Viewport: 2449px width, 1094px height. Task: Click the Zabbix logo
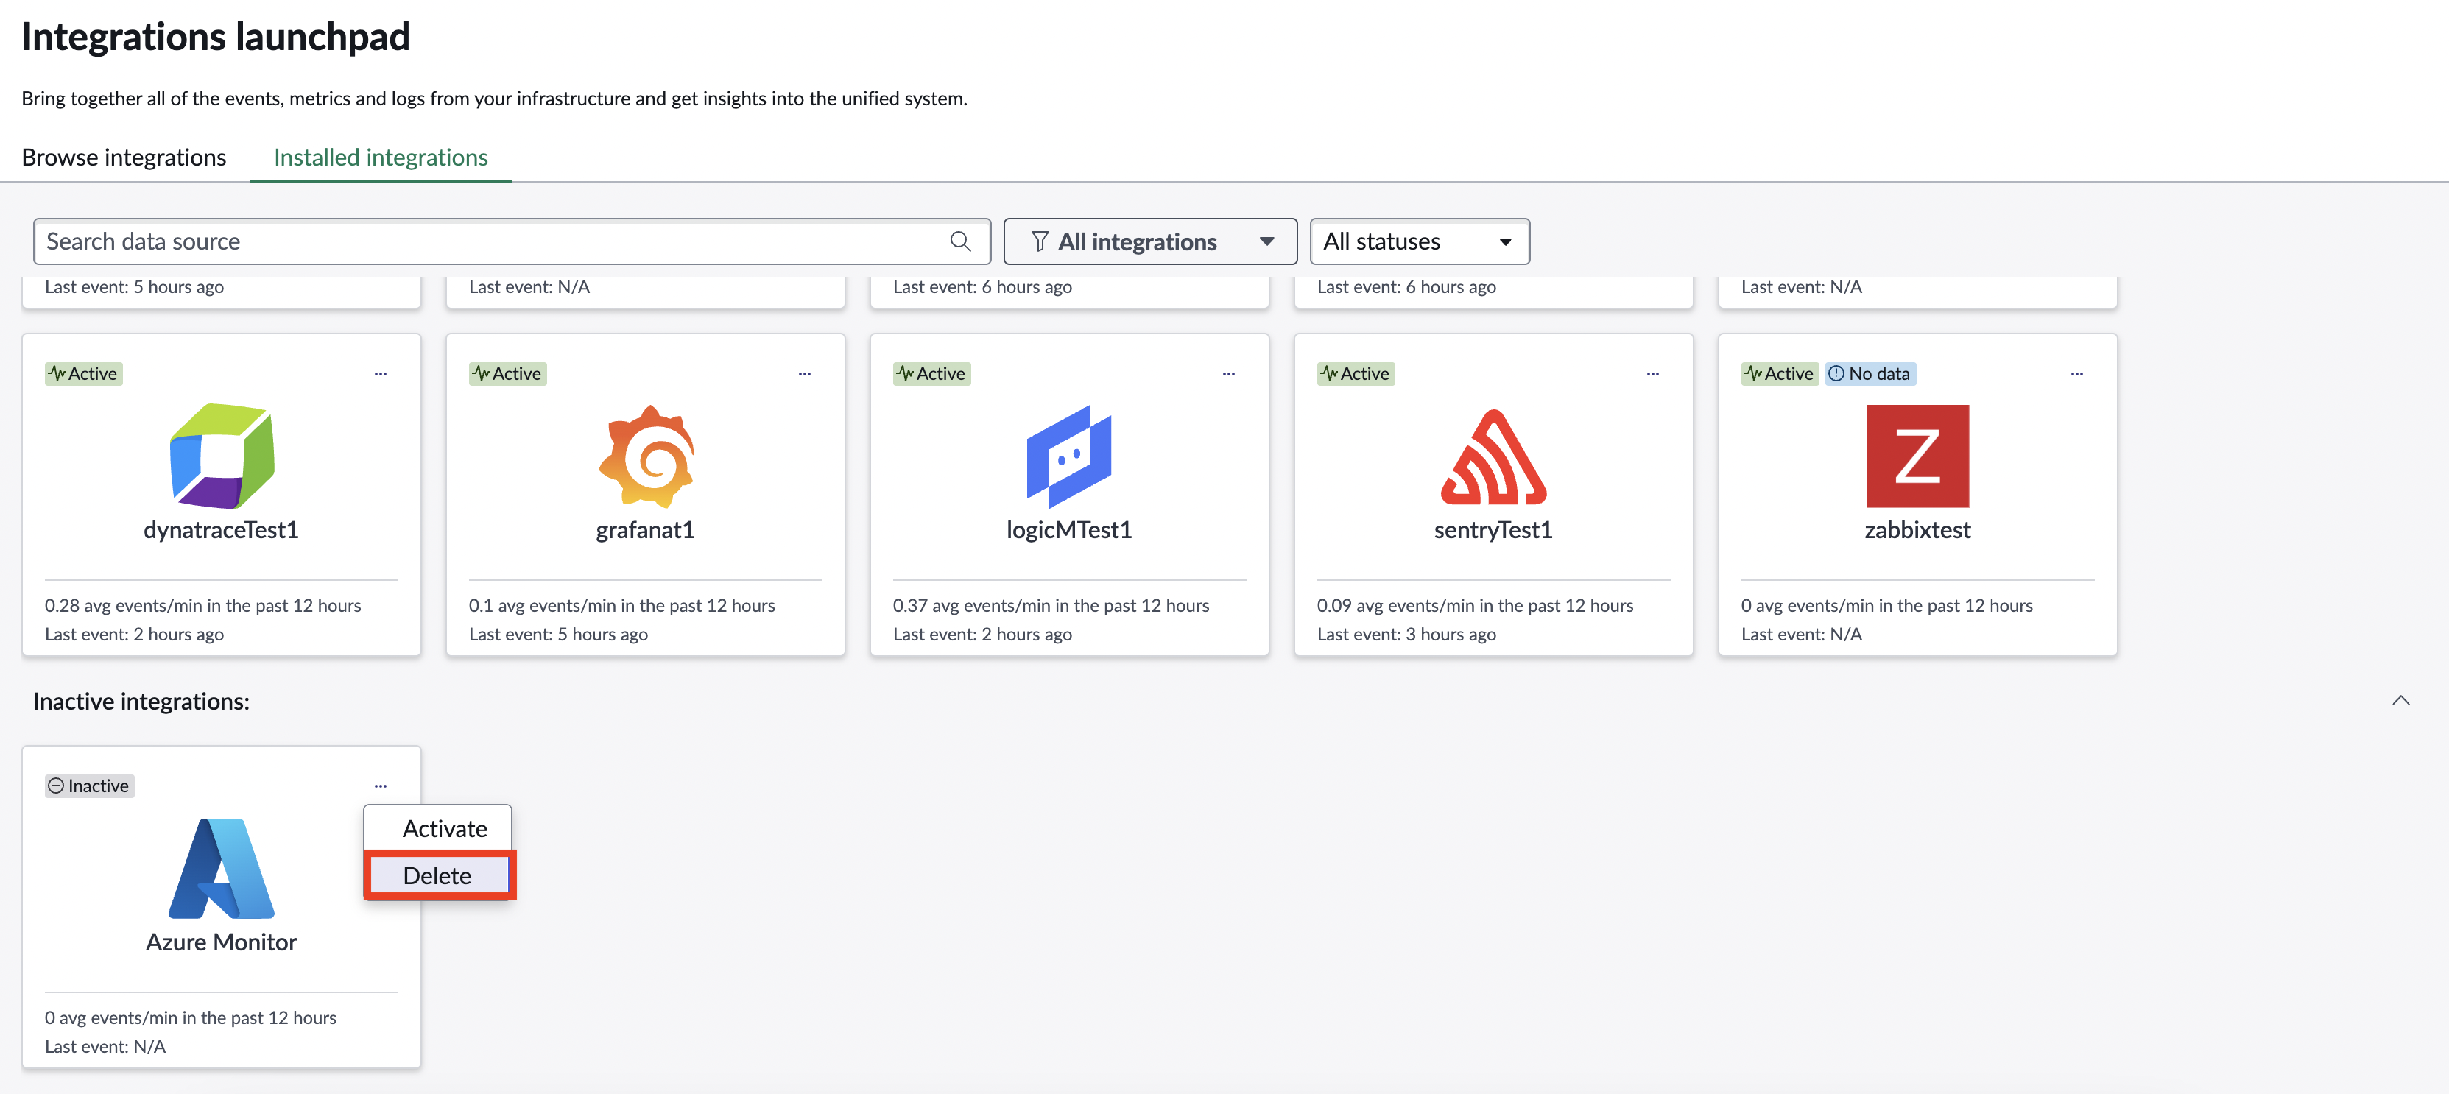[1917, 456]
